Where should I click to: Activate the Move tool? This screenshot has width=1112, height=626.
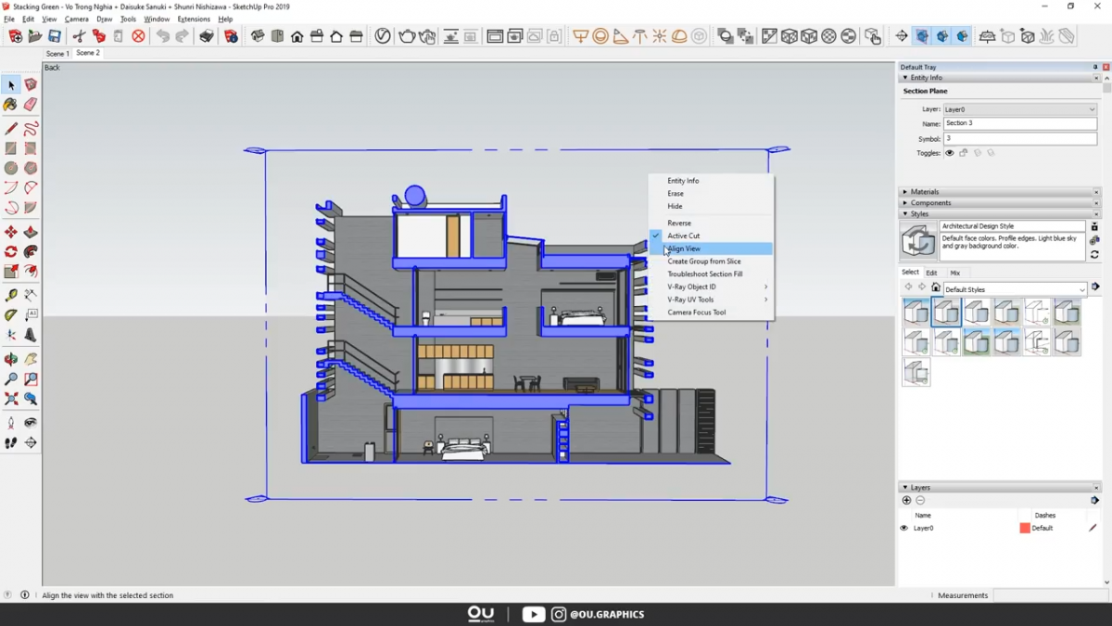tap(11, 232)
